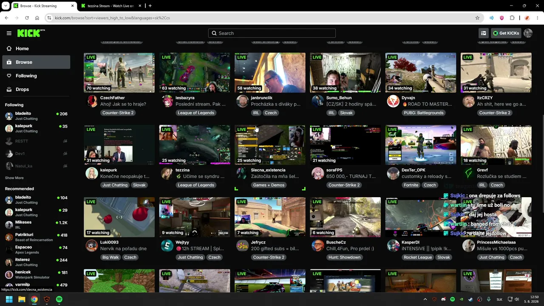Open Espaceo in the Recommended list
Viewport: 544px width, 306px height.
click(36, 249)
